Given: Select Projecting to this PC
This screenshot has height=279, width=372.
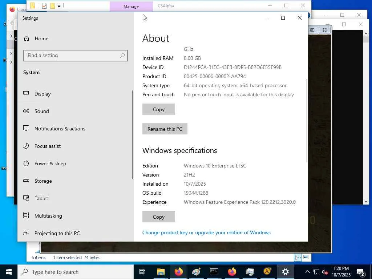Looking at the screenshot, I should click(52, 233).
